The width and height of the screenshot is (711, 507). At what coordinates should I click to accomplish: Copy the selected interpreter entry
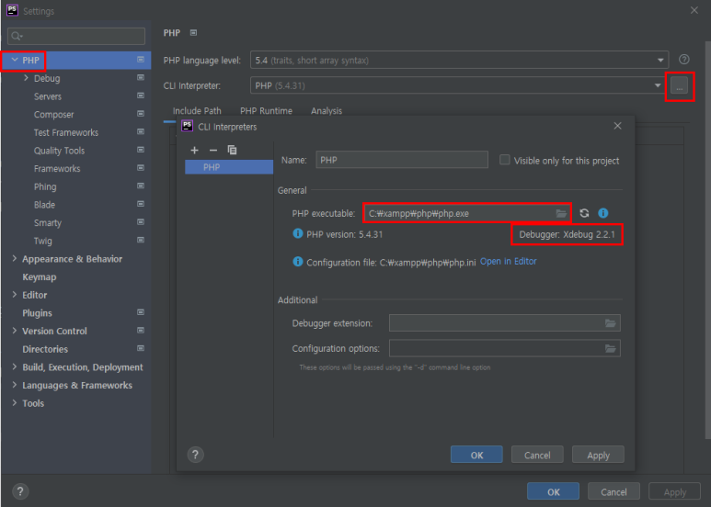click(232, 150)
